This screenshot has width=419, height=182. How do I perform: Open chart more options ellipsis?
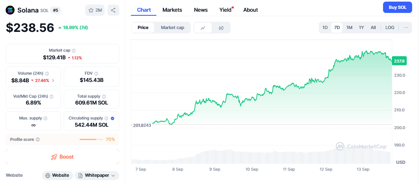(x=406, y=27)
